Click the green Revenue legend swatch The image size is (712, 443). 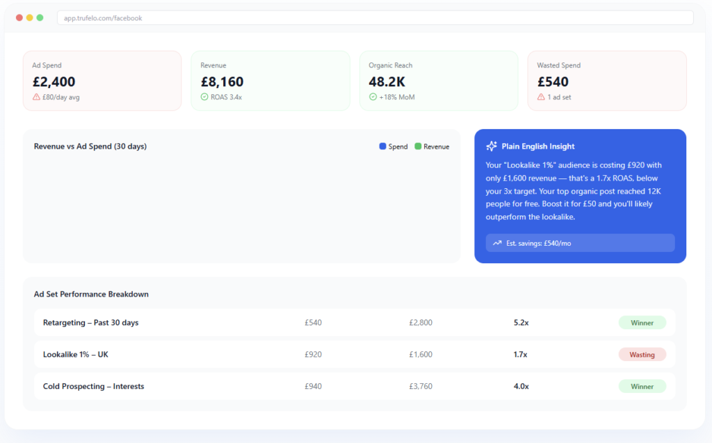(x=418, y=146)
